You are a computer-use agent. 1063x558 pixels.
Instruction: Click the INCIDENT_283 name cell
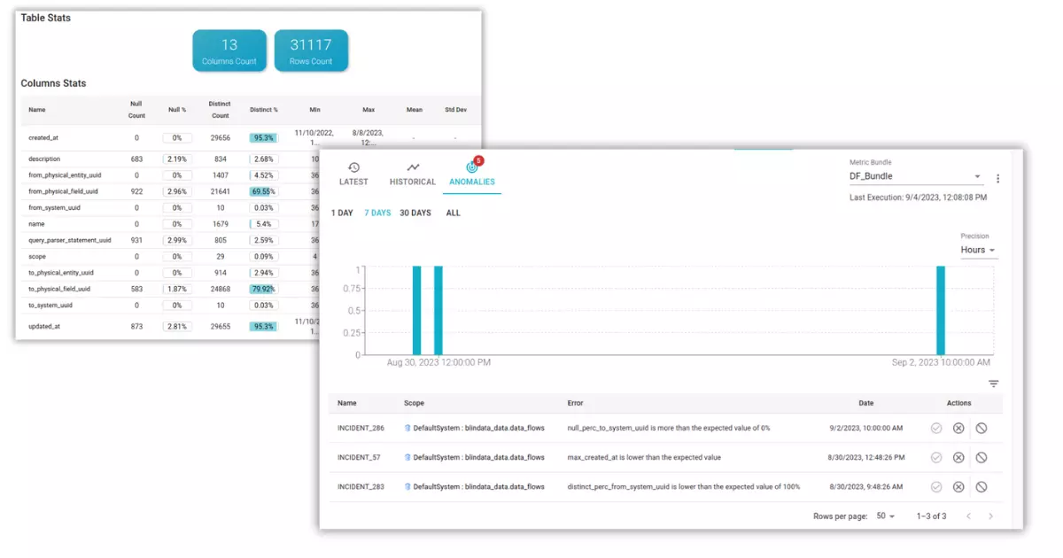[361, 486]
